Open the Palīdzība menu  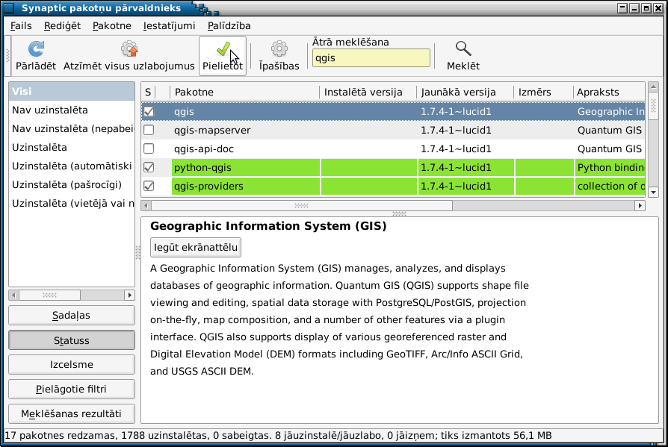click(x=229, y=26)
